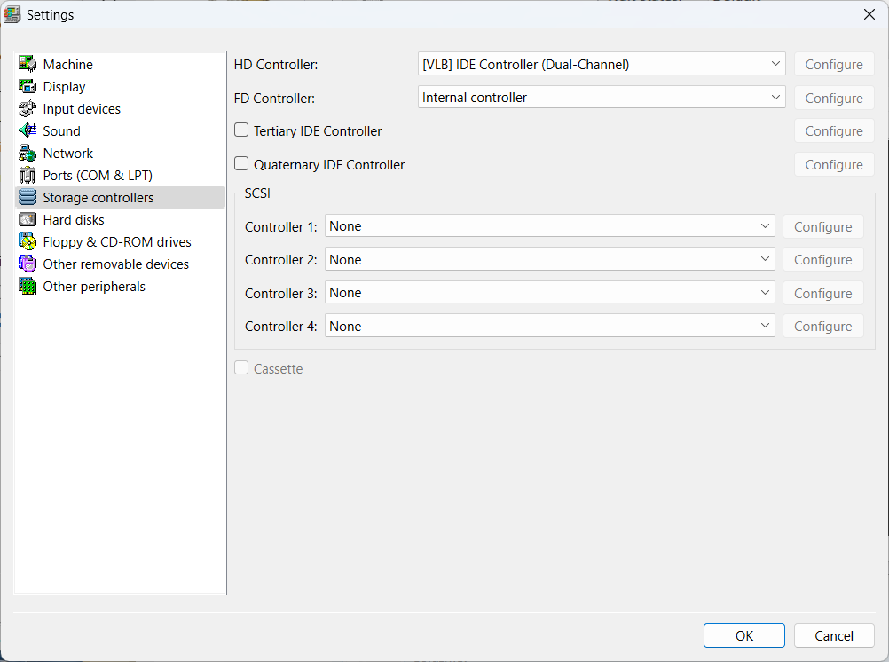This screenshot has width=889, height=662.
Task: Select the Display monitor icon
Action: [x=28, y=86]
